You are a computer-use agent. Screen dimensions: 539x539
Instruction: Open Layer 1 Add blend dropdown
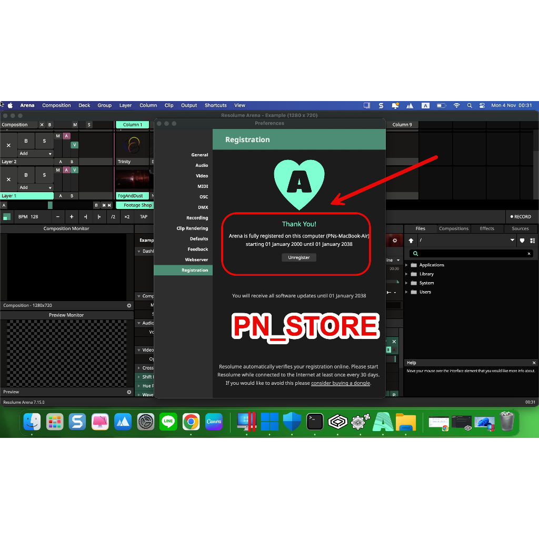click(36, 187)
